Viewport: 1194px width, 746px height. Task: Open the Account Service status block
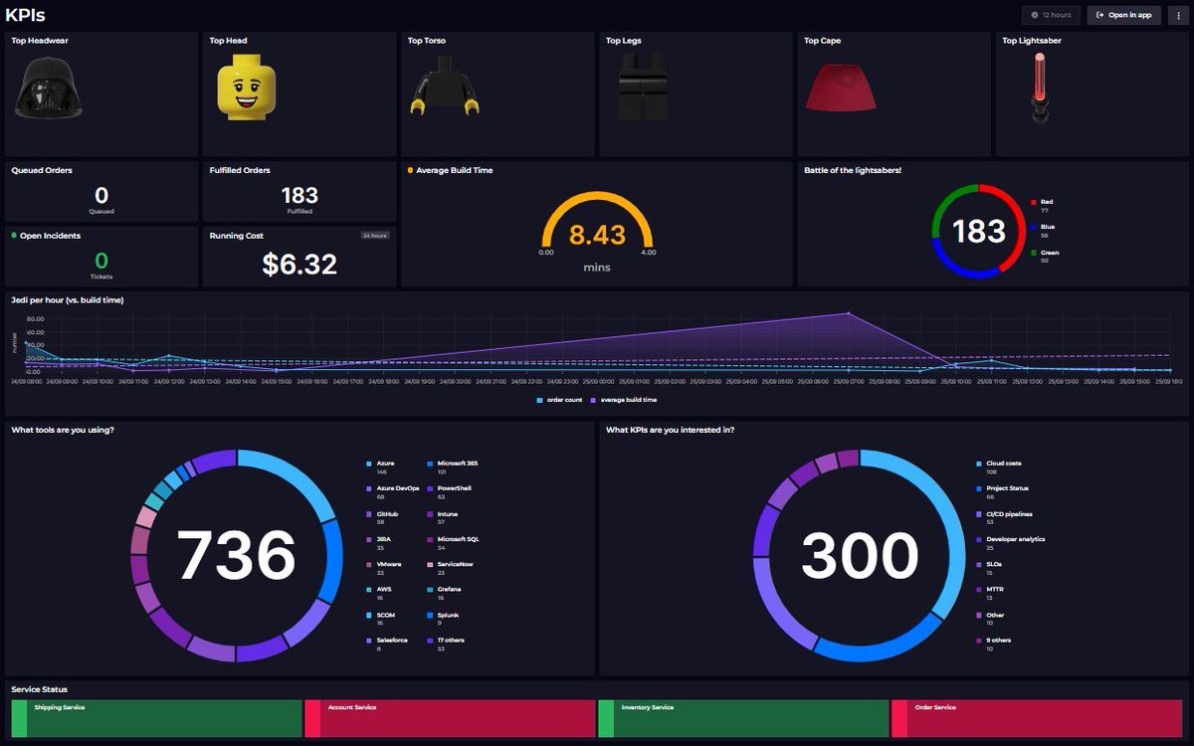pyautogui.click(x=450, y=718)
